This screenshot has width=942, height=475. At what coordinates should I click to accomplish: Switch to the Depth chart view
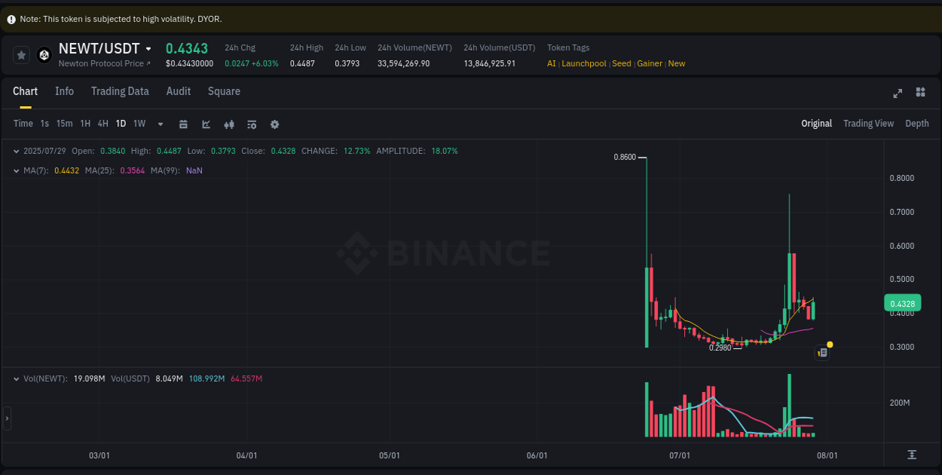[x=916, y=123]
